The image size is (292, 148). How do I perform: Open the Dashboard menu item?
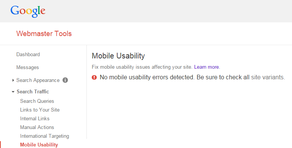click(x=28, y=54)
